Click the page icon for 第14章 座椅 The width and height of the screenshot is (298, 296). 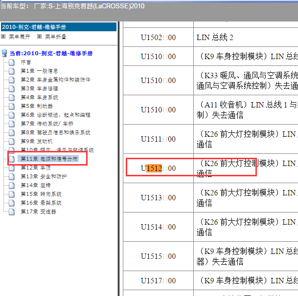coord(12,185)
